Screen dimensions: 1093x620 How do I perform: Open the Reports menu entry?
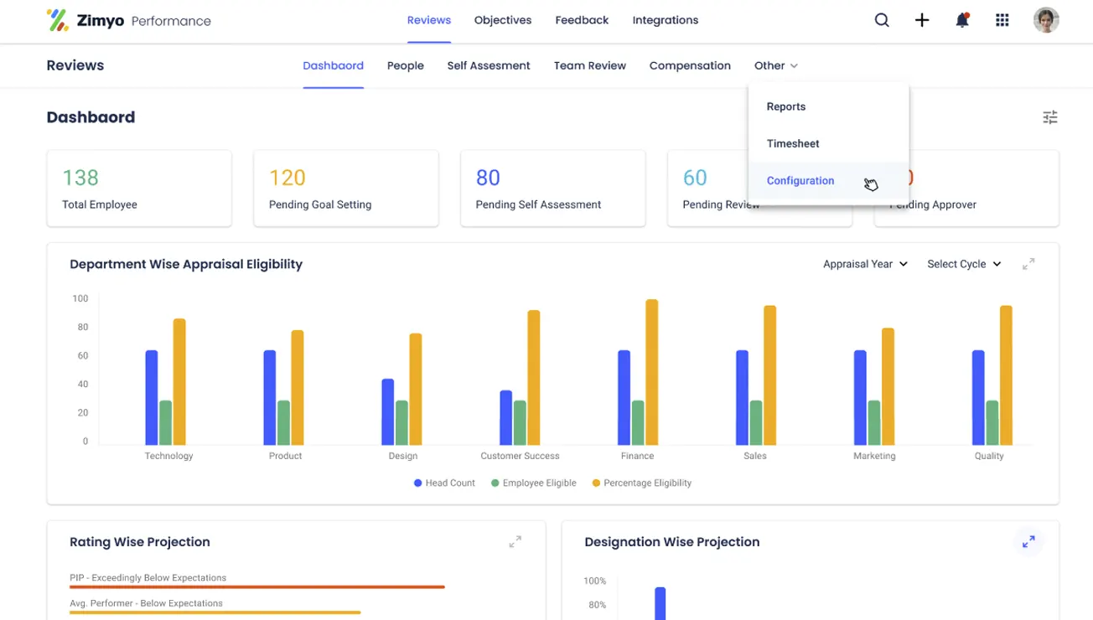[785, 106]
